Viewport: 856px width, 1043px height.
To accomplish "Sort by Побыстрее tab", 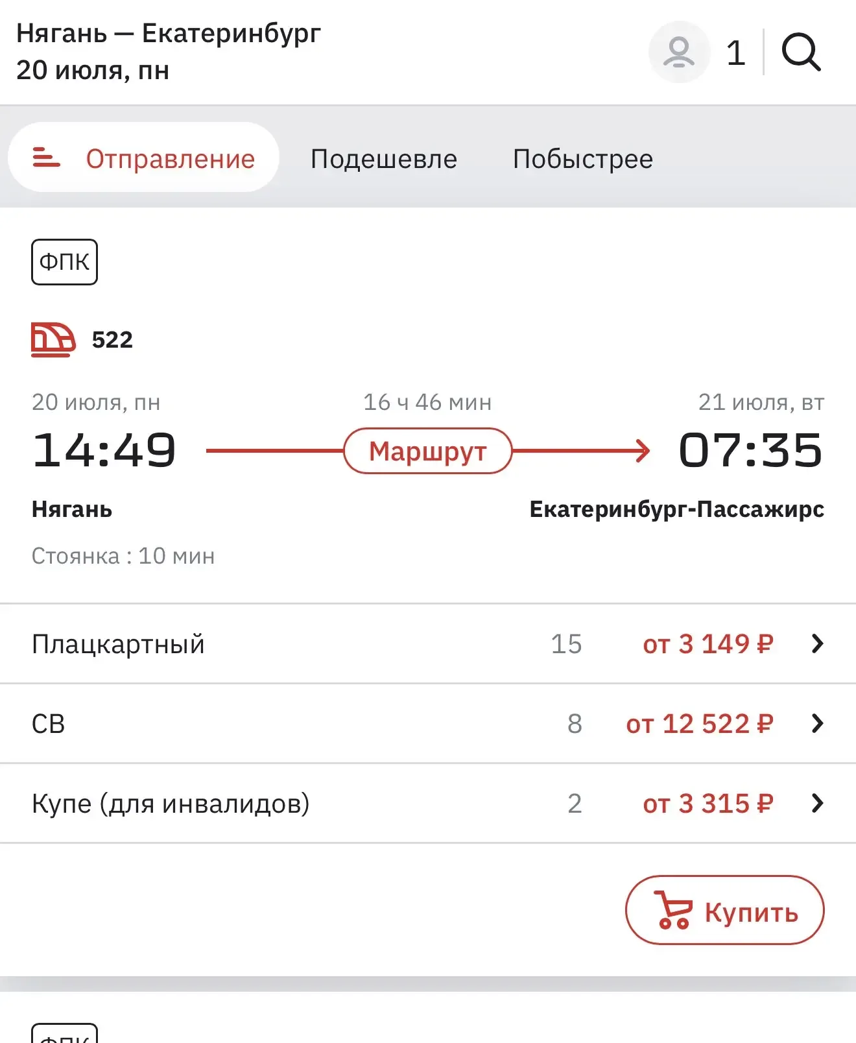I will [x=582, y=159].
